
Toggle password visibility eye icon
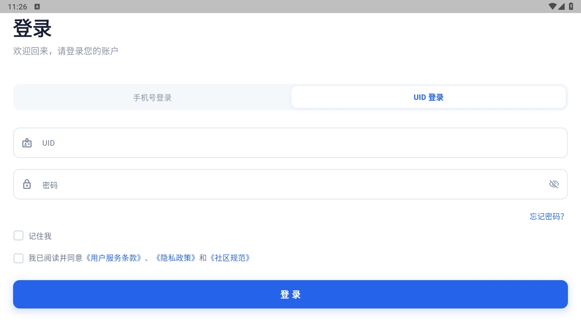554,184
